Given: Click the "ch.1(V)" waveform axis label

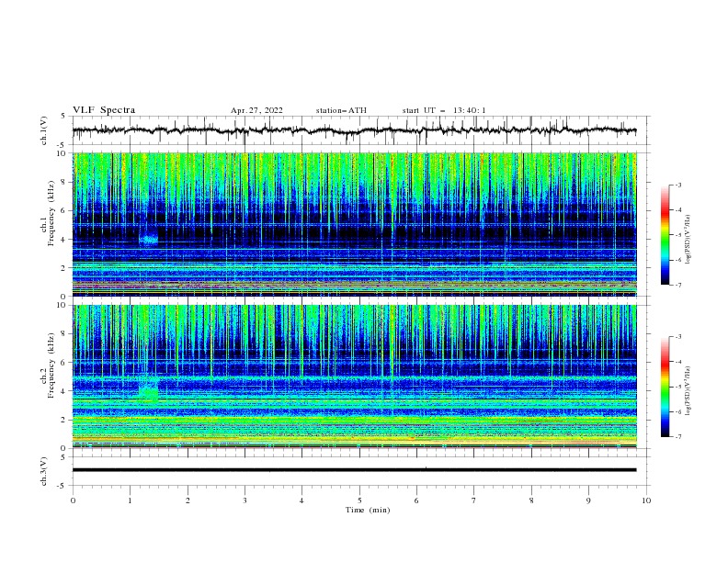Looking at the screenshot, I should [x=44, y=130].
